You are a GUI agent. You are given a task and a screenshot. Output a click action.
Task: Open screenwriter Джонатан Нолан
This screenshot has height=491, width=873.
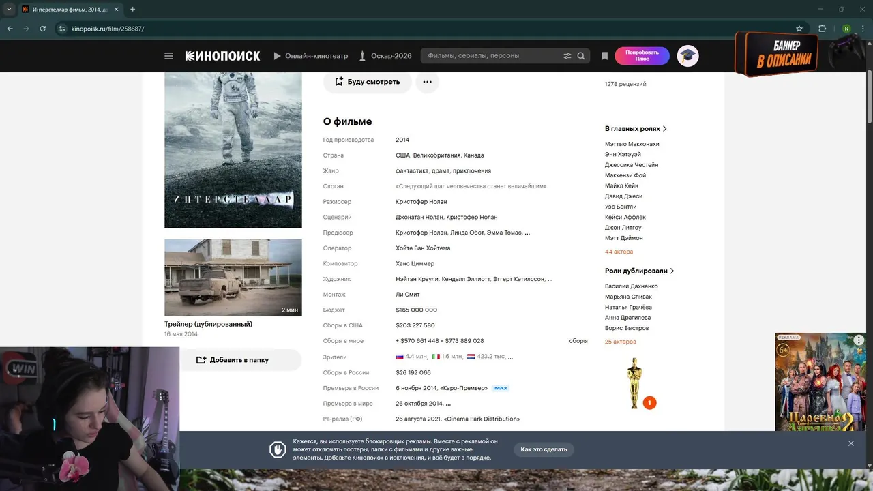tap(419, 217)
